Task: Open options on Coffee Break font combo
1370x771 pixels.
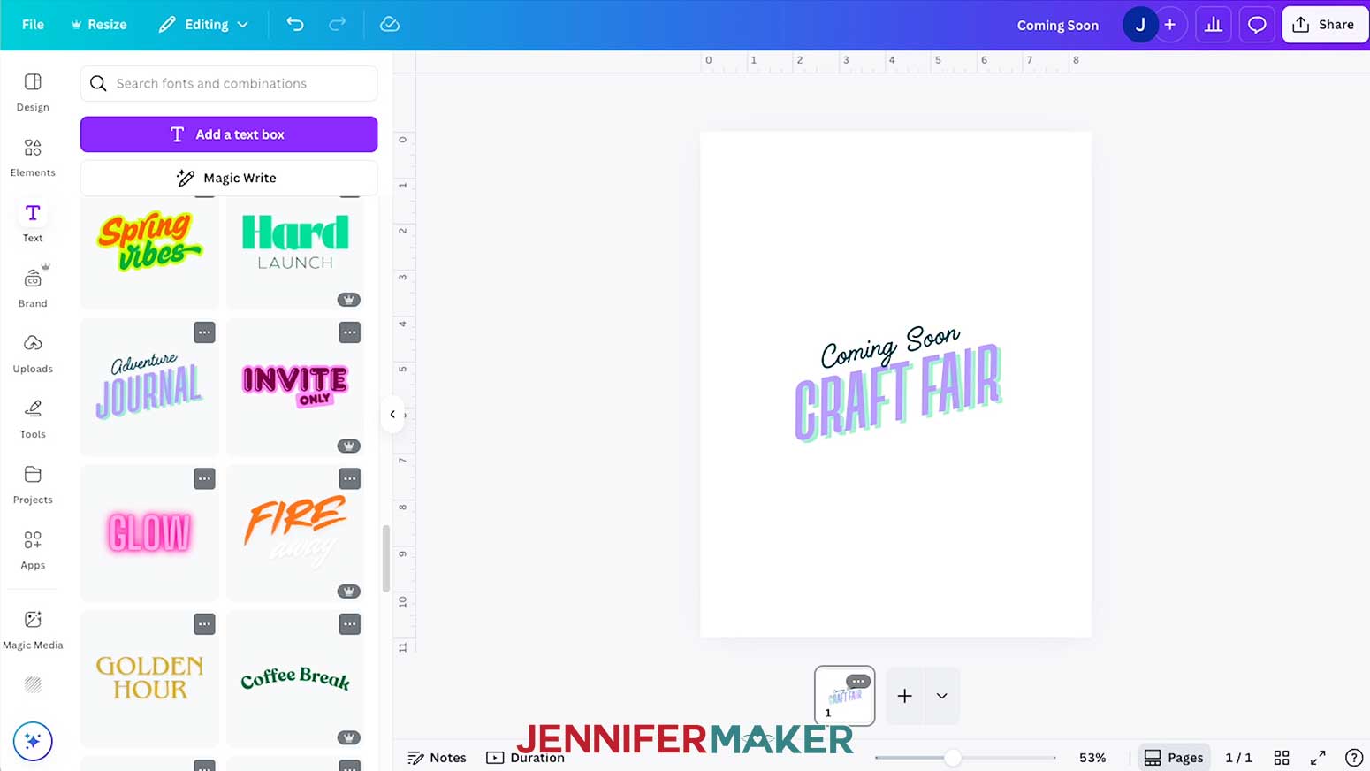Action: point(350,623)
